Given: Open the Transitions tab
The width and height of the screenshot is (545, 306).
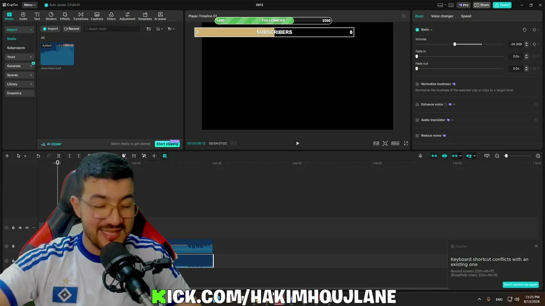Looking at the screenshot, I should (80, 16).
